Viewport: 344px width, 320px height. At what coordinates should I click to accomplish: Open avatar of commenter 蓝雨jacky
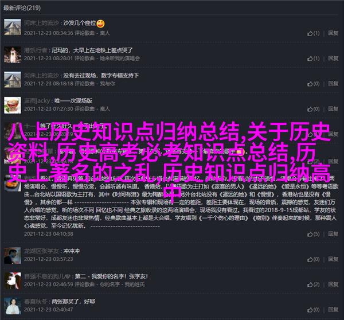[13, 105]
